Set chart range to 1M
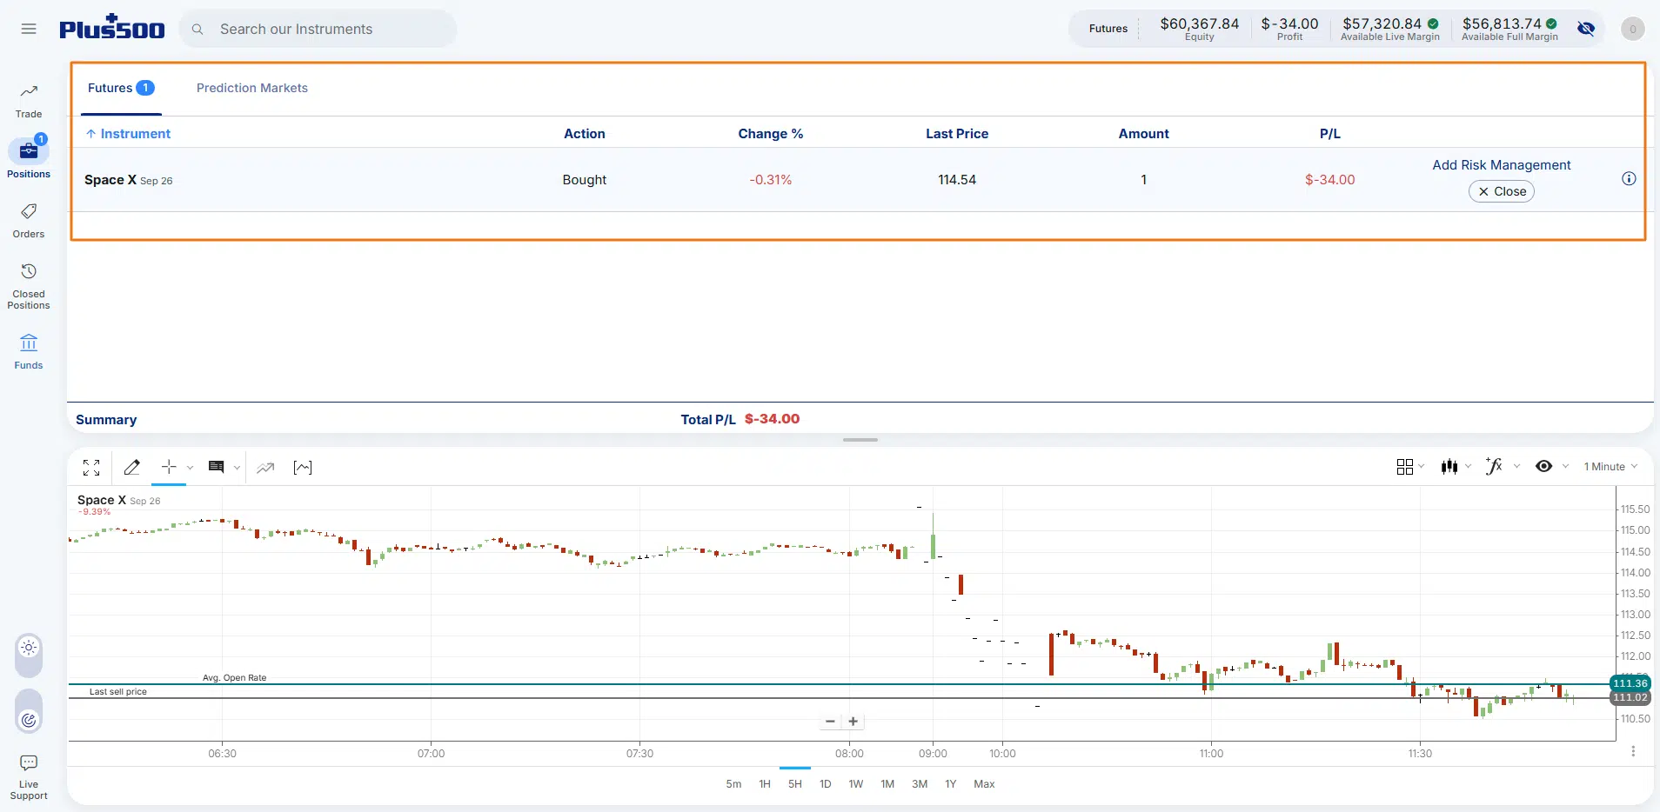Viewport: 1660px width, 812px height. click(887, 784)
